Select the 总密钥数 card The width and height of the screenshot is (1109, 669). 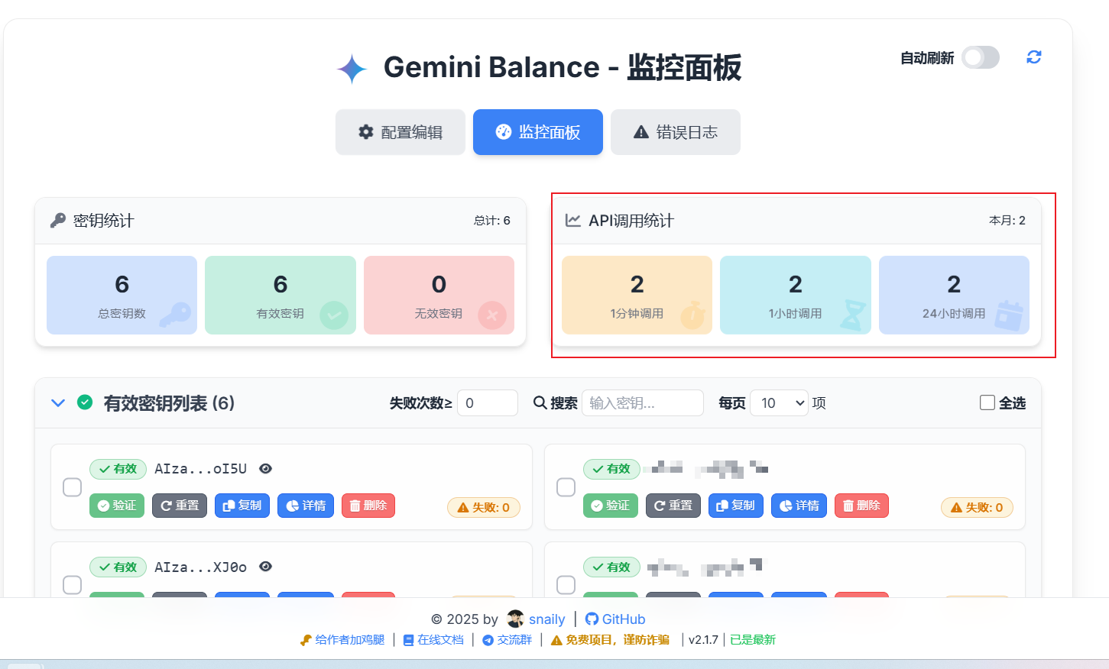122,295
